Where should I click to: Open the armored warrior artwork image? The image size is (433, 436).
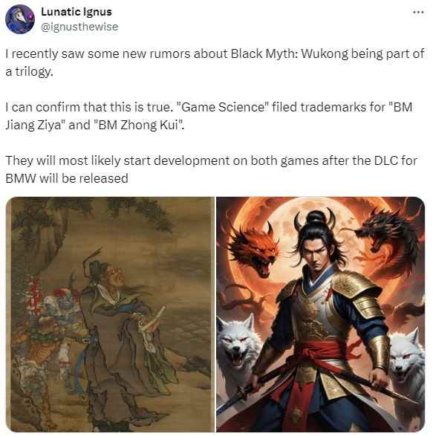[321, 314]
